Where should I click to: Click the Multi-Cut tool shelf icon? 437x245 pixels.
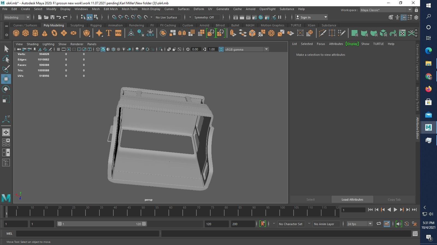click(x=322, y=33)
